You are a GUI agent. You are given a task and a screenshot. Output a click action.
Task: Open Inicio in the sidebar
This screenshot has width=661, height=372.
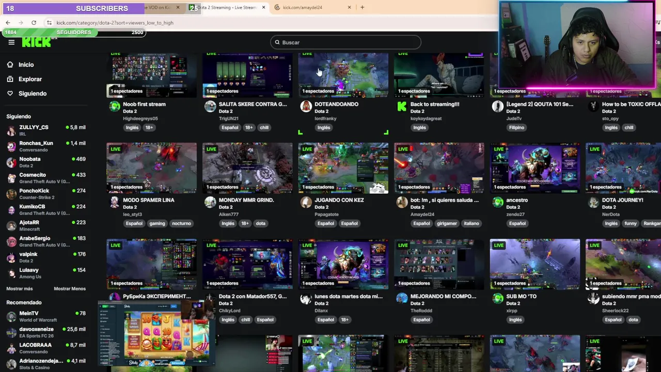pyautogui.click(x=26, y=65)
